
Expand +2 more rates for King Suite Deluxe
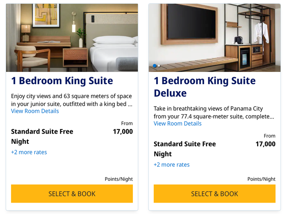[x=171, y=165]
